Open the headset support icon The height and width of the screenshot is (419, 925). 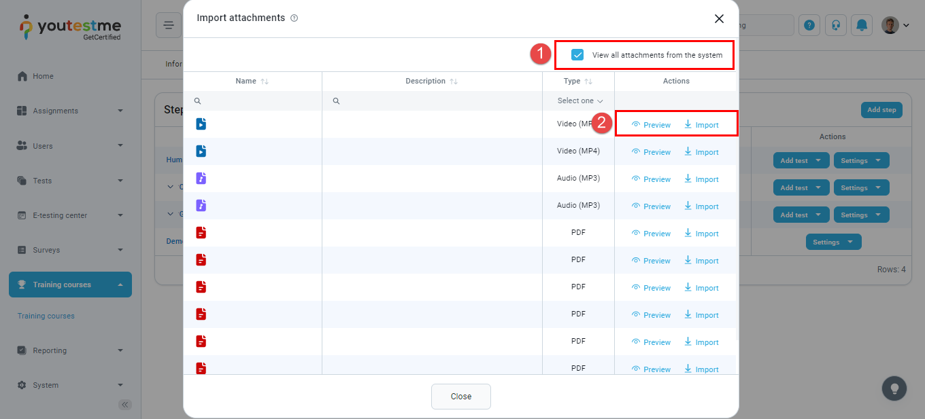point(835,25)
